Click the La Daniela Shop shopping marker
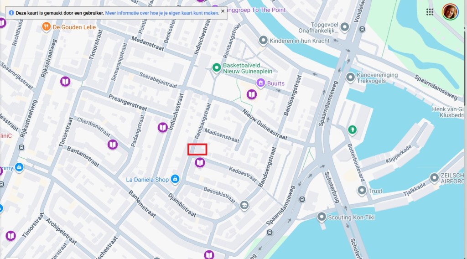Screen dimensions: 467x259 (175, 179)
